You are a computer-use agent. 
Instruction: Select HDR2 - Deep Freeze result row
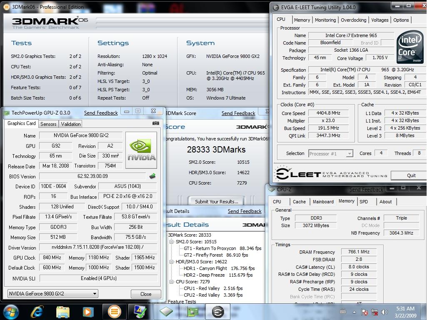(x=218, y=275)
